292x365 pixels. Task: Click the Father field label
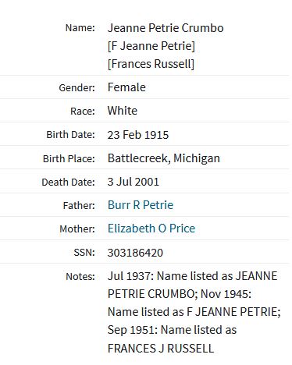click(x=79, y=205)
